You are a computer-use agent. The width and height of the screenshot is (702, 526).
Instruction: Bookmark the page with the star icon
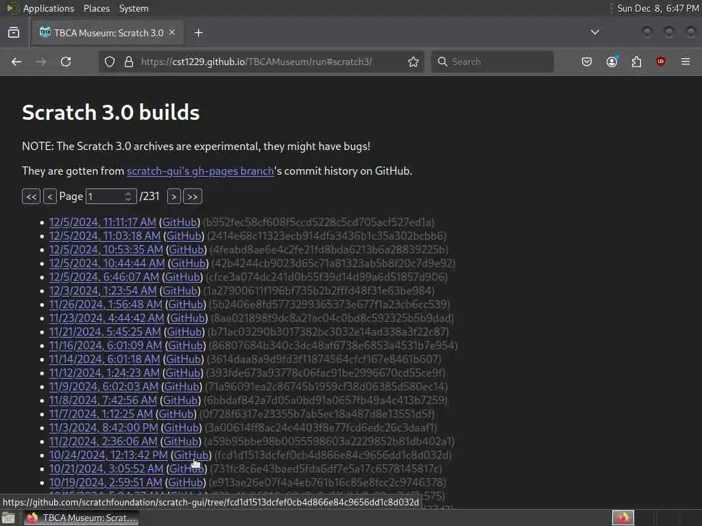click(x=413, y=62)
